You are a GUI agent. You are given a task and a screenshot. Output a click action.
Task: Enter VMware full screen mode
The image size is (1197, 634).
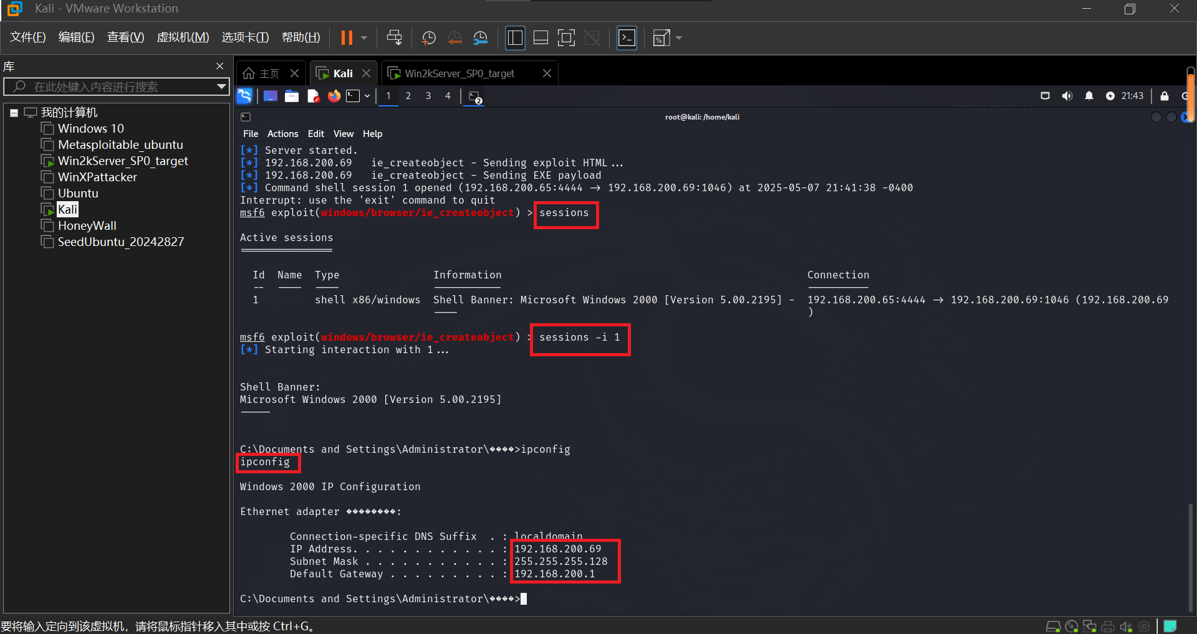(x=566, y=38)
